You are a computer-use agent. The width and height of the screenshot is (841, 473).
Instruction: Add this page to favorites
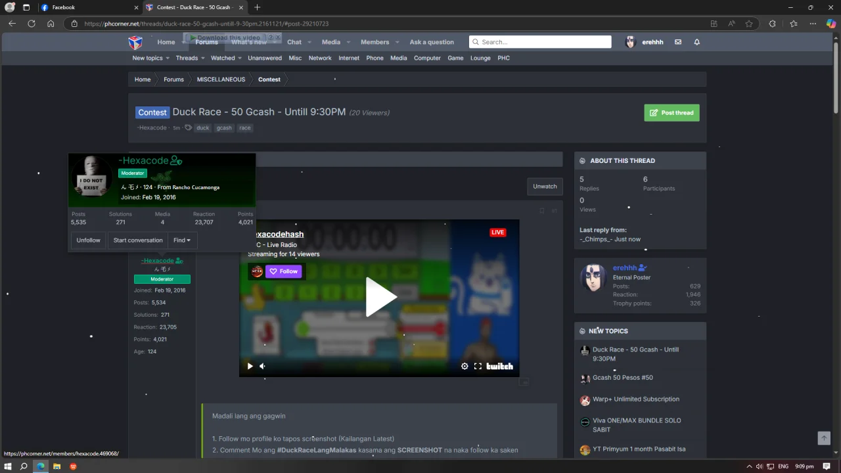pos(749,24)
